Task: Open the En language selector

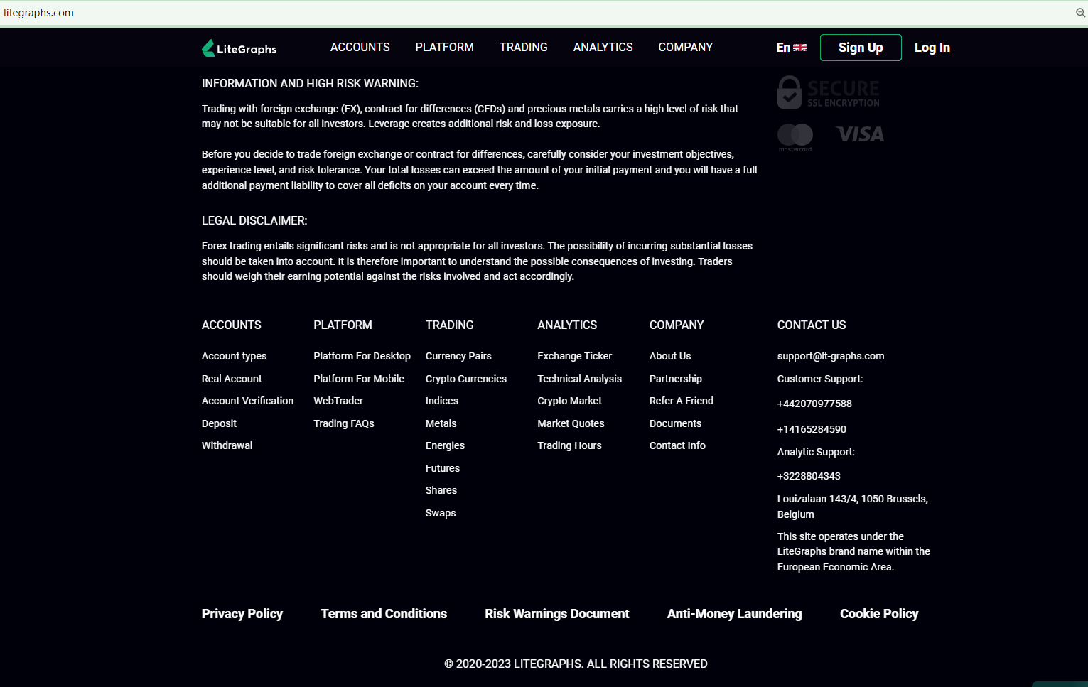Action: [x=783, y=48]
